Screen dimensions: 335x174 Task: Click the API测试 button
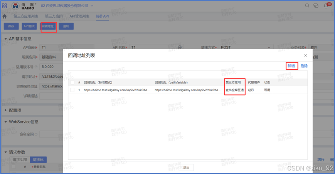tap(29, 26)
